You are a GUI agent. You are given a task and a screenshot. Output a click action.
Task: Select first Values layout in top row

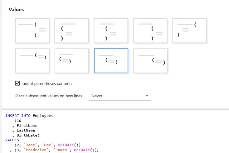pyautogui.click(x=32, y=30)
